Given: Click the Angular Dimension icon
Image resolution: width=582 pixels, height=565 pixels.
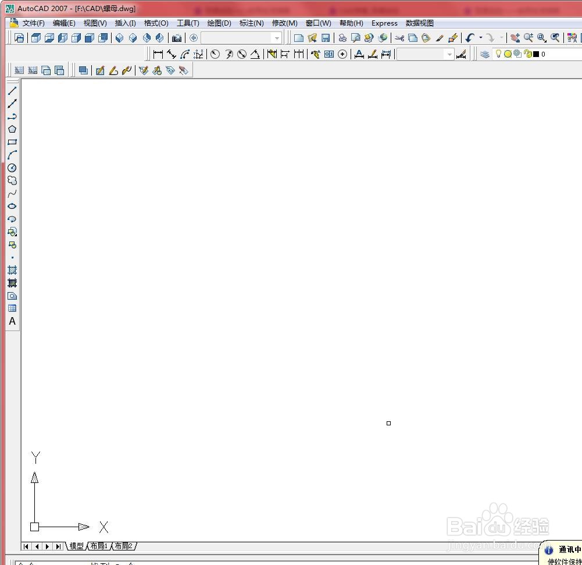Looking at the screenshot, I should coord(255,54).
